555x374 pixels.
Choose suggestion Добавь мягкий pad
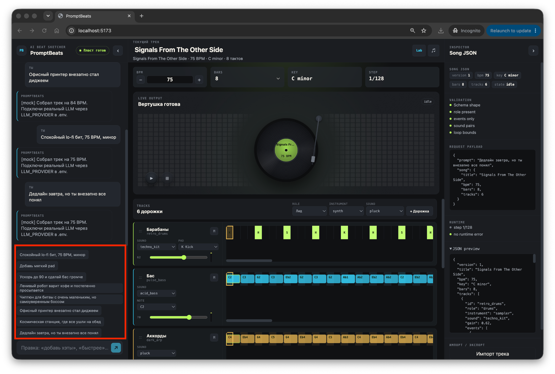click(37, 266)
